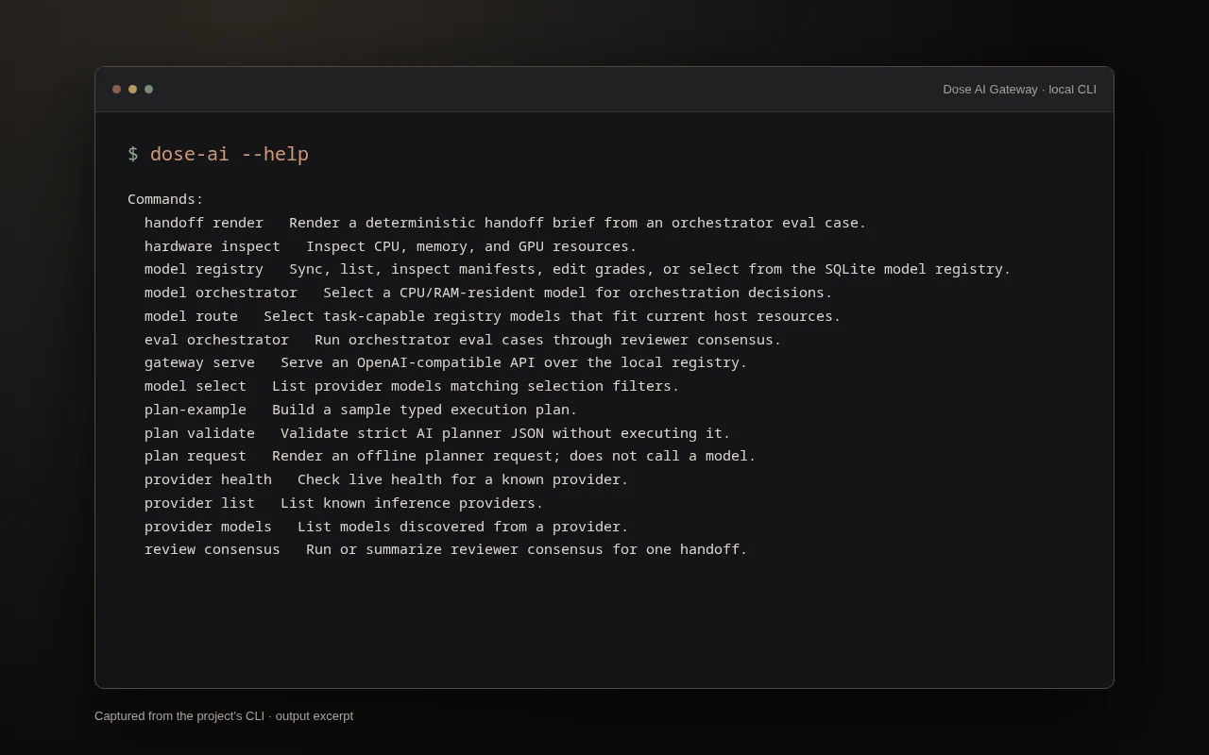Screen dimensions: 1209x755
Task: Click 'List known inference providers.' description
Action: 412,503
